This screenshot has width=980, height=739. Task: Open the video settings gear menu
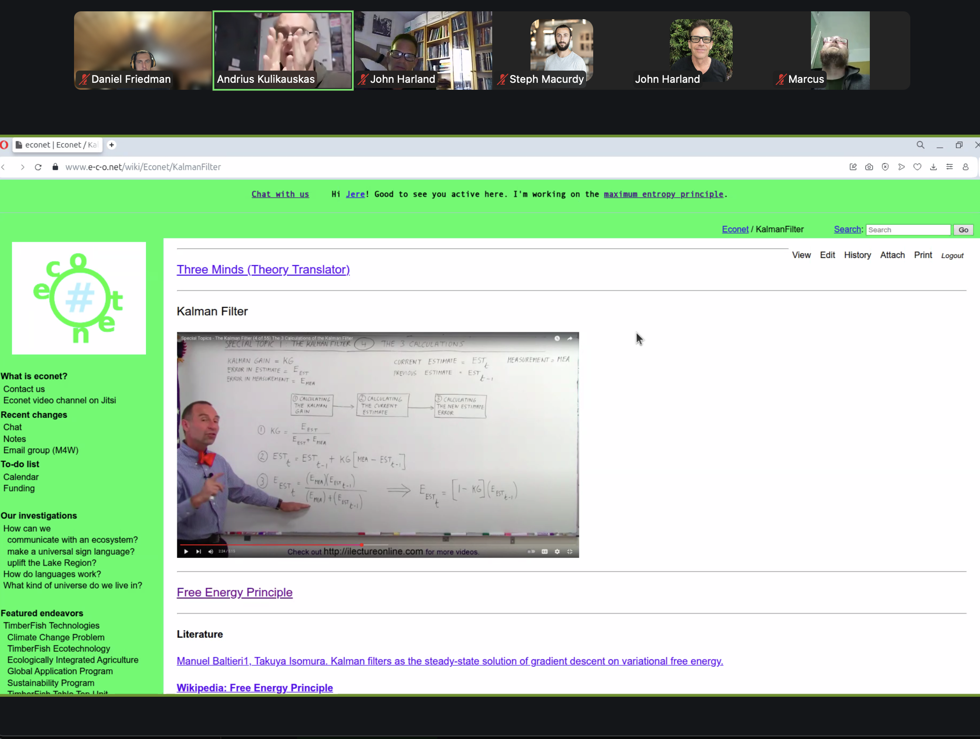pos(558,552)
